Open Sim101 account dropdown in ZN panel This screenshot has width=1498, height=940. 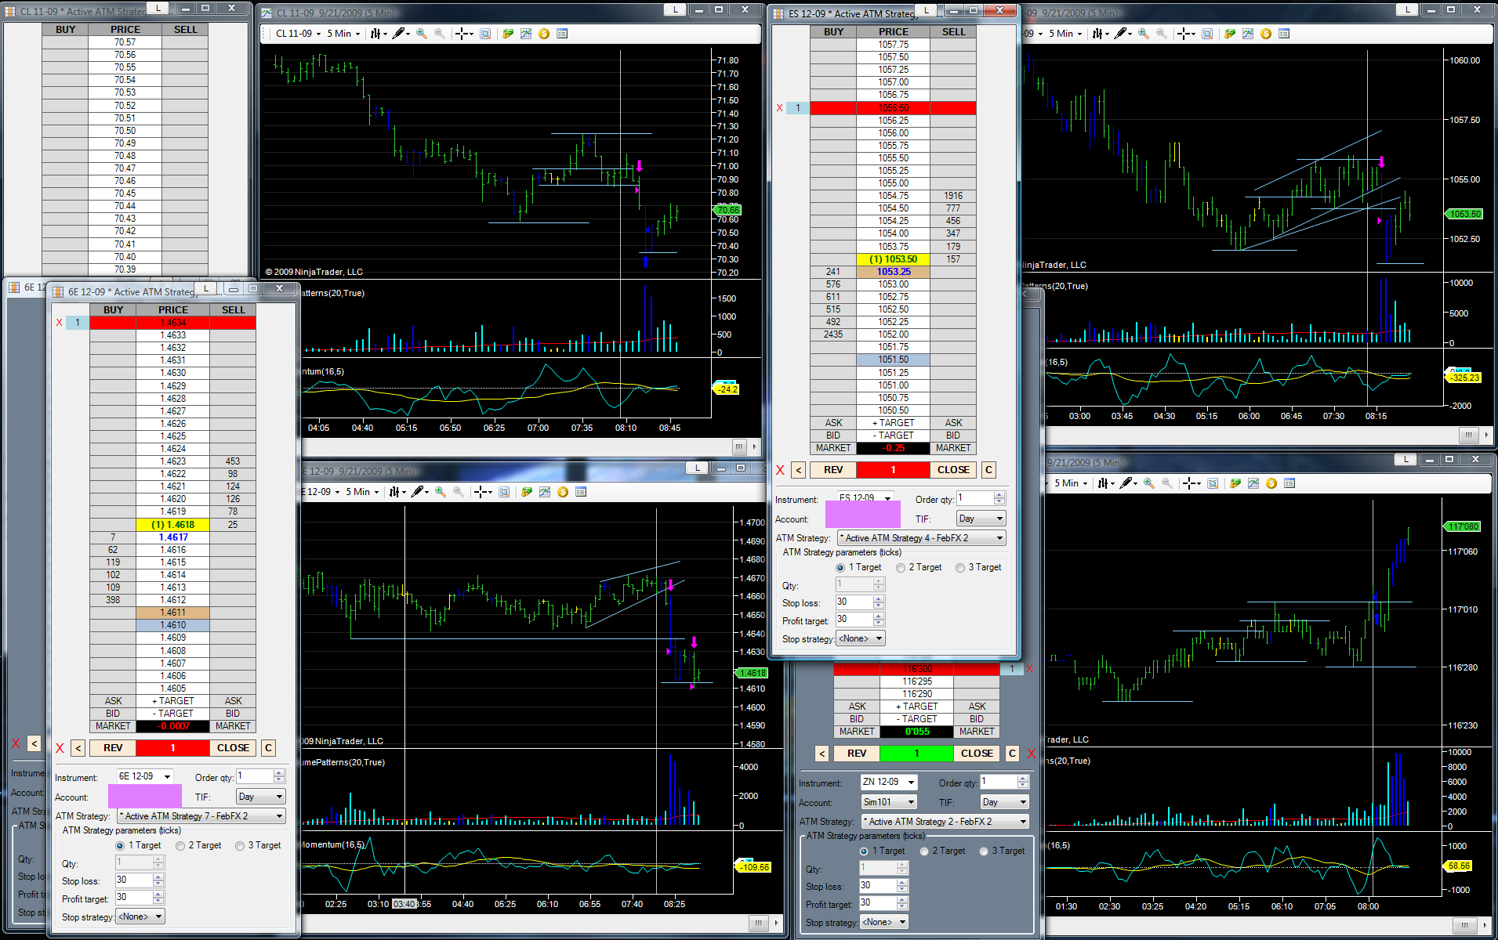pos(889,802)
